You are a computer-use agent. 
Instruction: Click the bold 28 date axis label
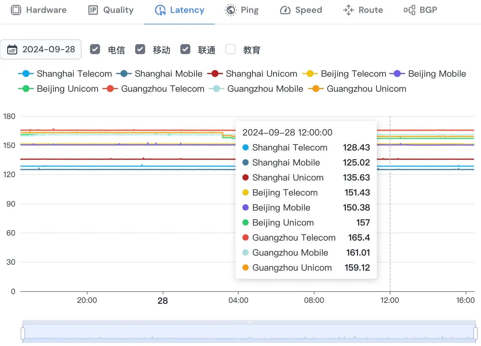163,301
